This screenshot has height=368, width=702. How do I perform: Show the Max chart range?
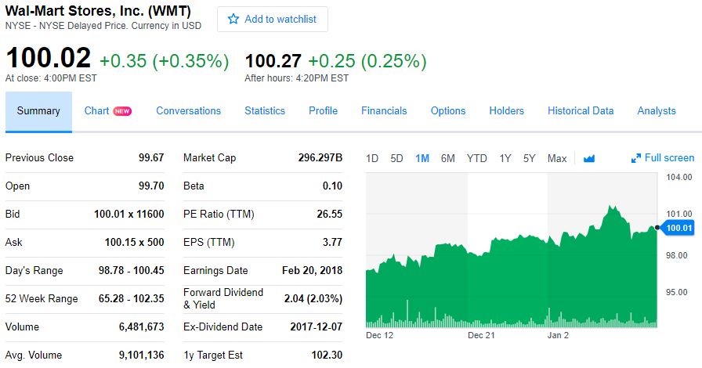click(557, 158)
